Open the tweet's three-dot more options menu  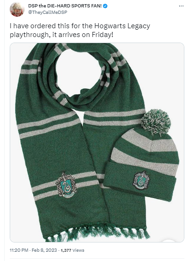[x=181, y=6]
